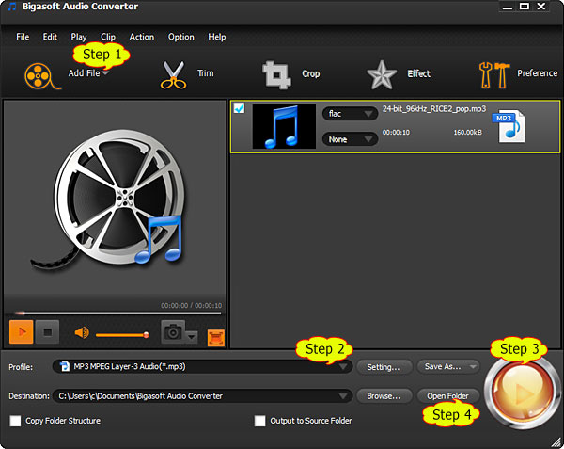Image resolution: width=564 pixels, height=449 pixels.
Task: Select file name 24-bit_96kHz_RICE2_pop.mp3
Action: tap(433, 109)
